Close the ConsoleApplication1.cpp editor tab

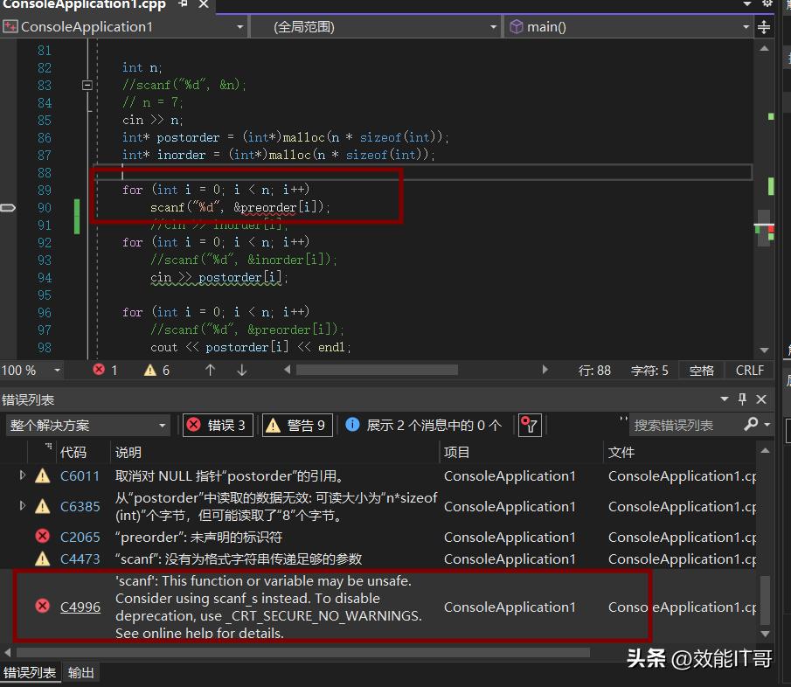(x=204, y=4)
